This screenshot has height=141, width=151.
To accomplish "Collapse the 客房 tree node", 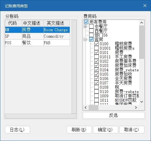I will coord(85,39).
